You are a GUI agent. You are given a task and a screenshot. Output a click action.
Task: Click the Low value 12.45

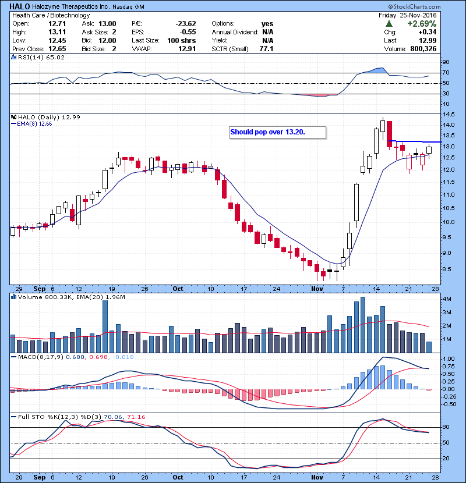point(57,40)
